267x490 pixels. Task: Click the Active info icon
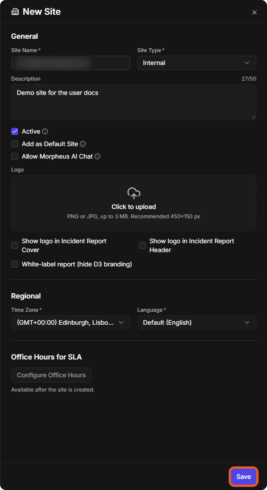tap(45, 131)
